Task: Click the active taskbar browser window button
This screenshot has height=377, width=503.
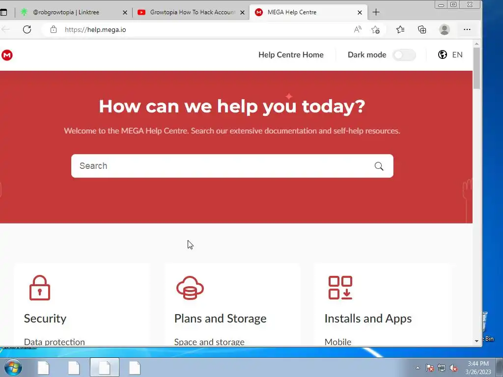Action: [x=105, y=368]
